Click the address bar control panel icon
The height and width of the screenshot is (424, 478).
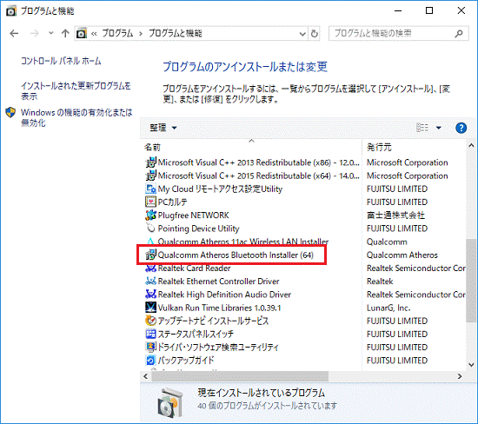[x=82, y=33]
